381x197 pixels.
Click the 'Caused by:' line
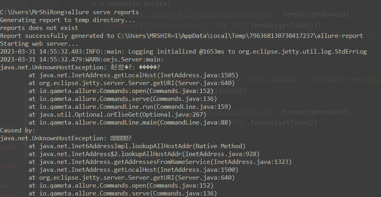click(18, 130)
